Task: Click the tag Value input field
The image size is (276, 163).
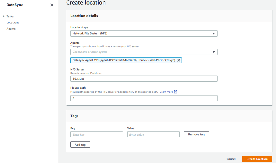Action: 153,134
